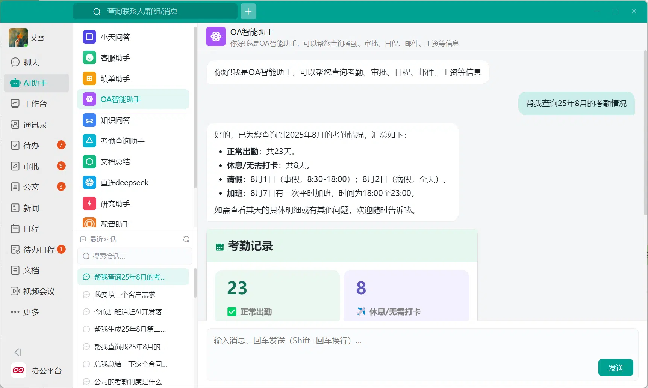This screenshot has width=648, height=388.
Task: Open the 聊天 section
Action: pyautogui.click(x=36, y=62)
